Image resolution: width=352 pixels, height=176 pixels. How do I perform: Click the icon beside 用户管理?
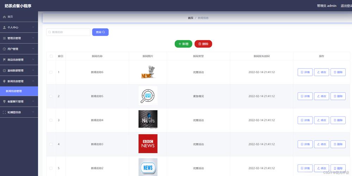(4, 49)
